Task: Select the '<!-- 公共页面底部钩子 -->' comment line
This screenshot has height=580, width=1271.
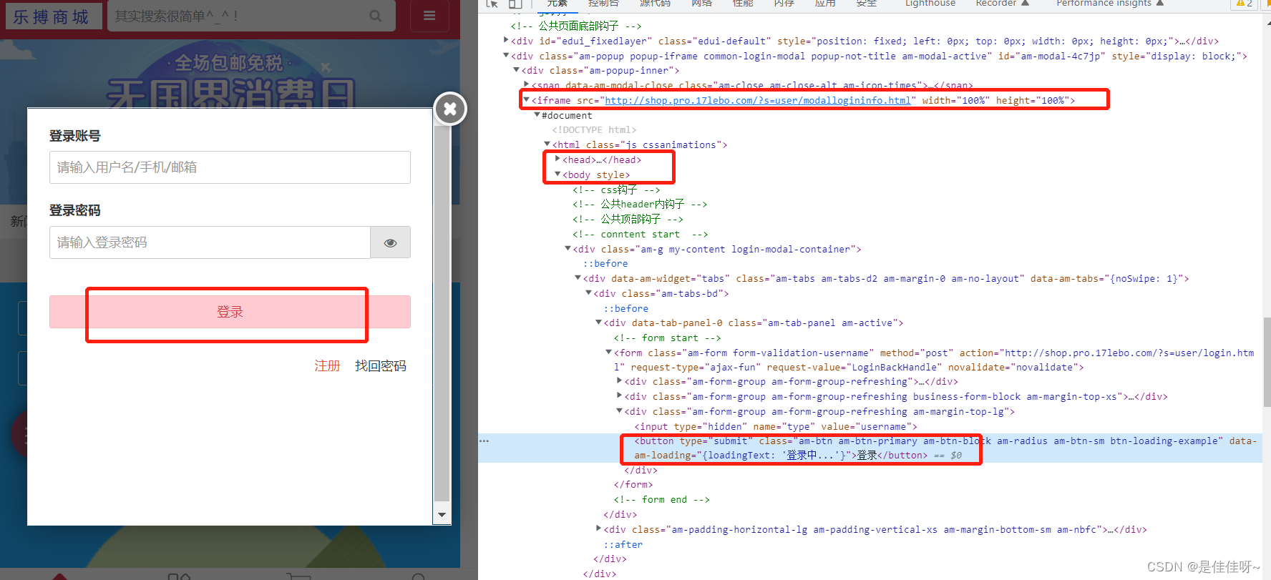Action: [x=576, y=26]
